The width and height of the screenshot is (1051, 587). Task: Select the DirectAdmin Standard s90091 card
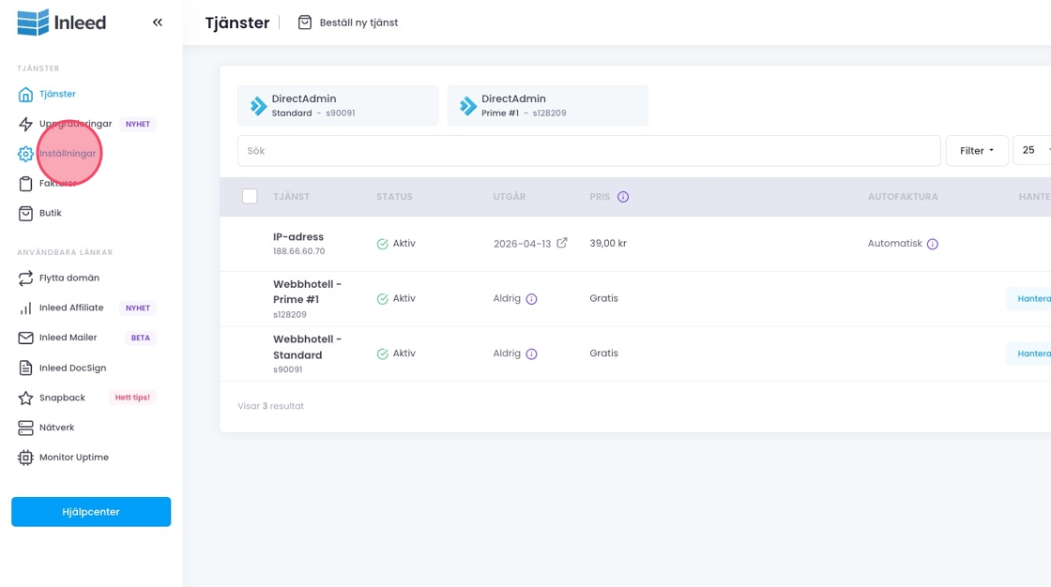click(x=338, y=105)
